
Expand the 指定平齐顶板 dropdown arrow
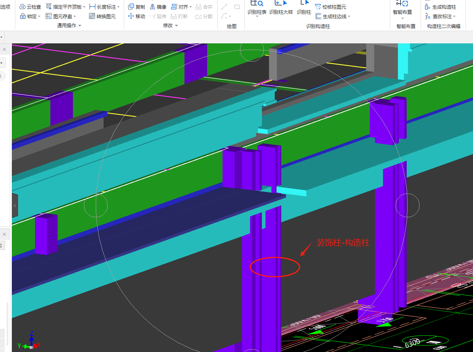click(84, 7)
